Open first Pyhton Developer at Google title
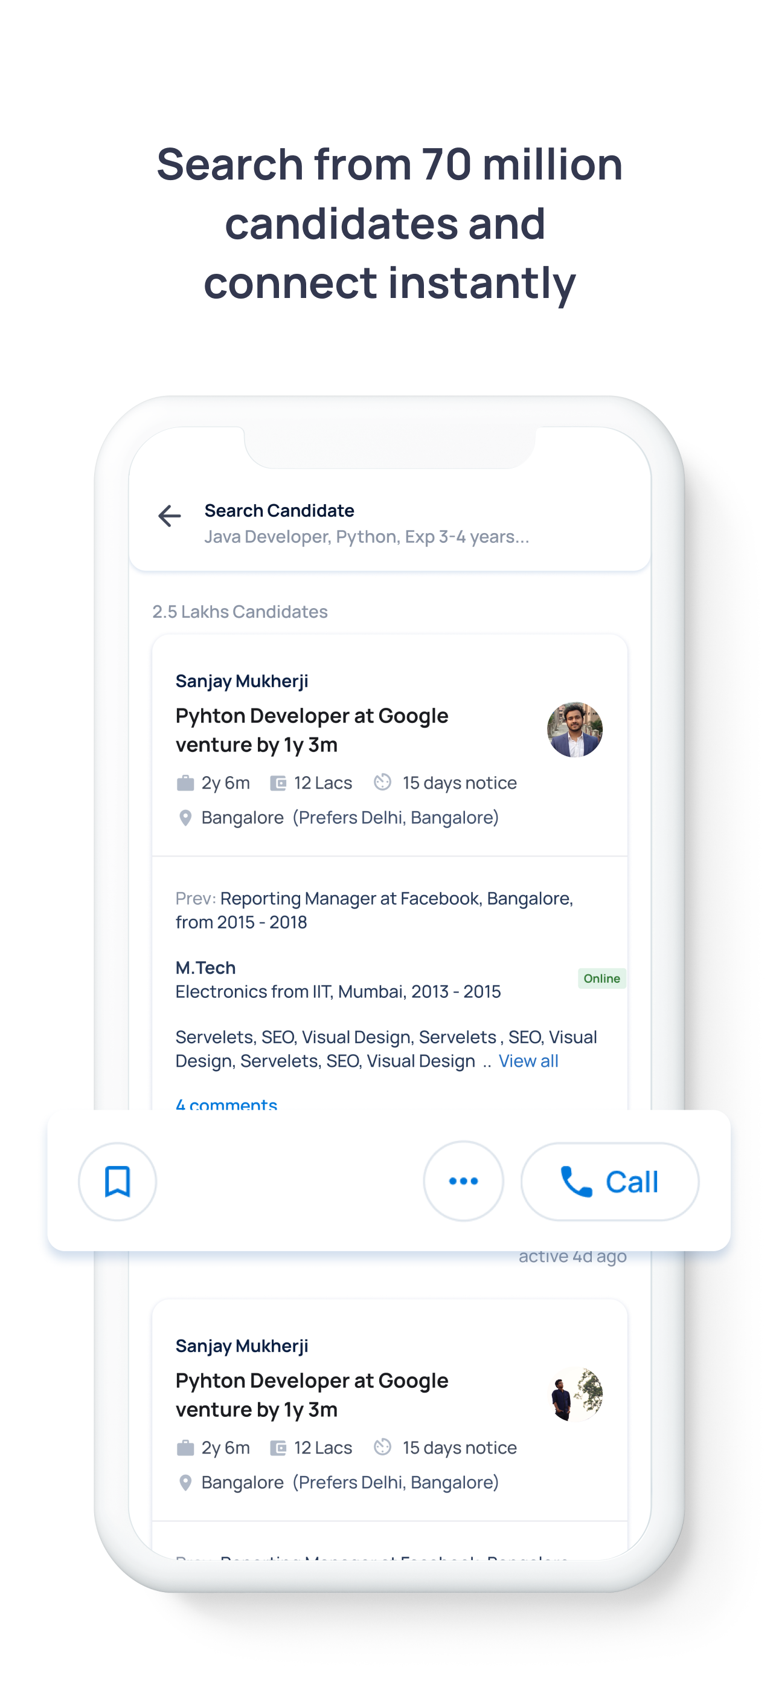The height and width of the screenshot is (1690, 779). (312, 730)
